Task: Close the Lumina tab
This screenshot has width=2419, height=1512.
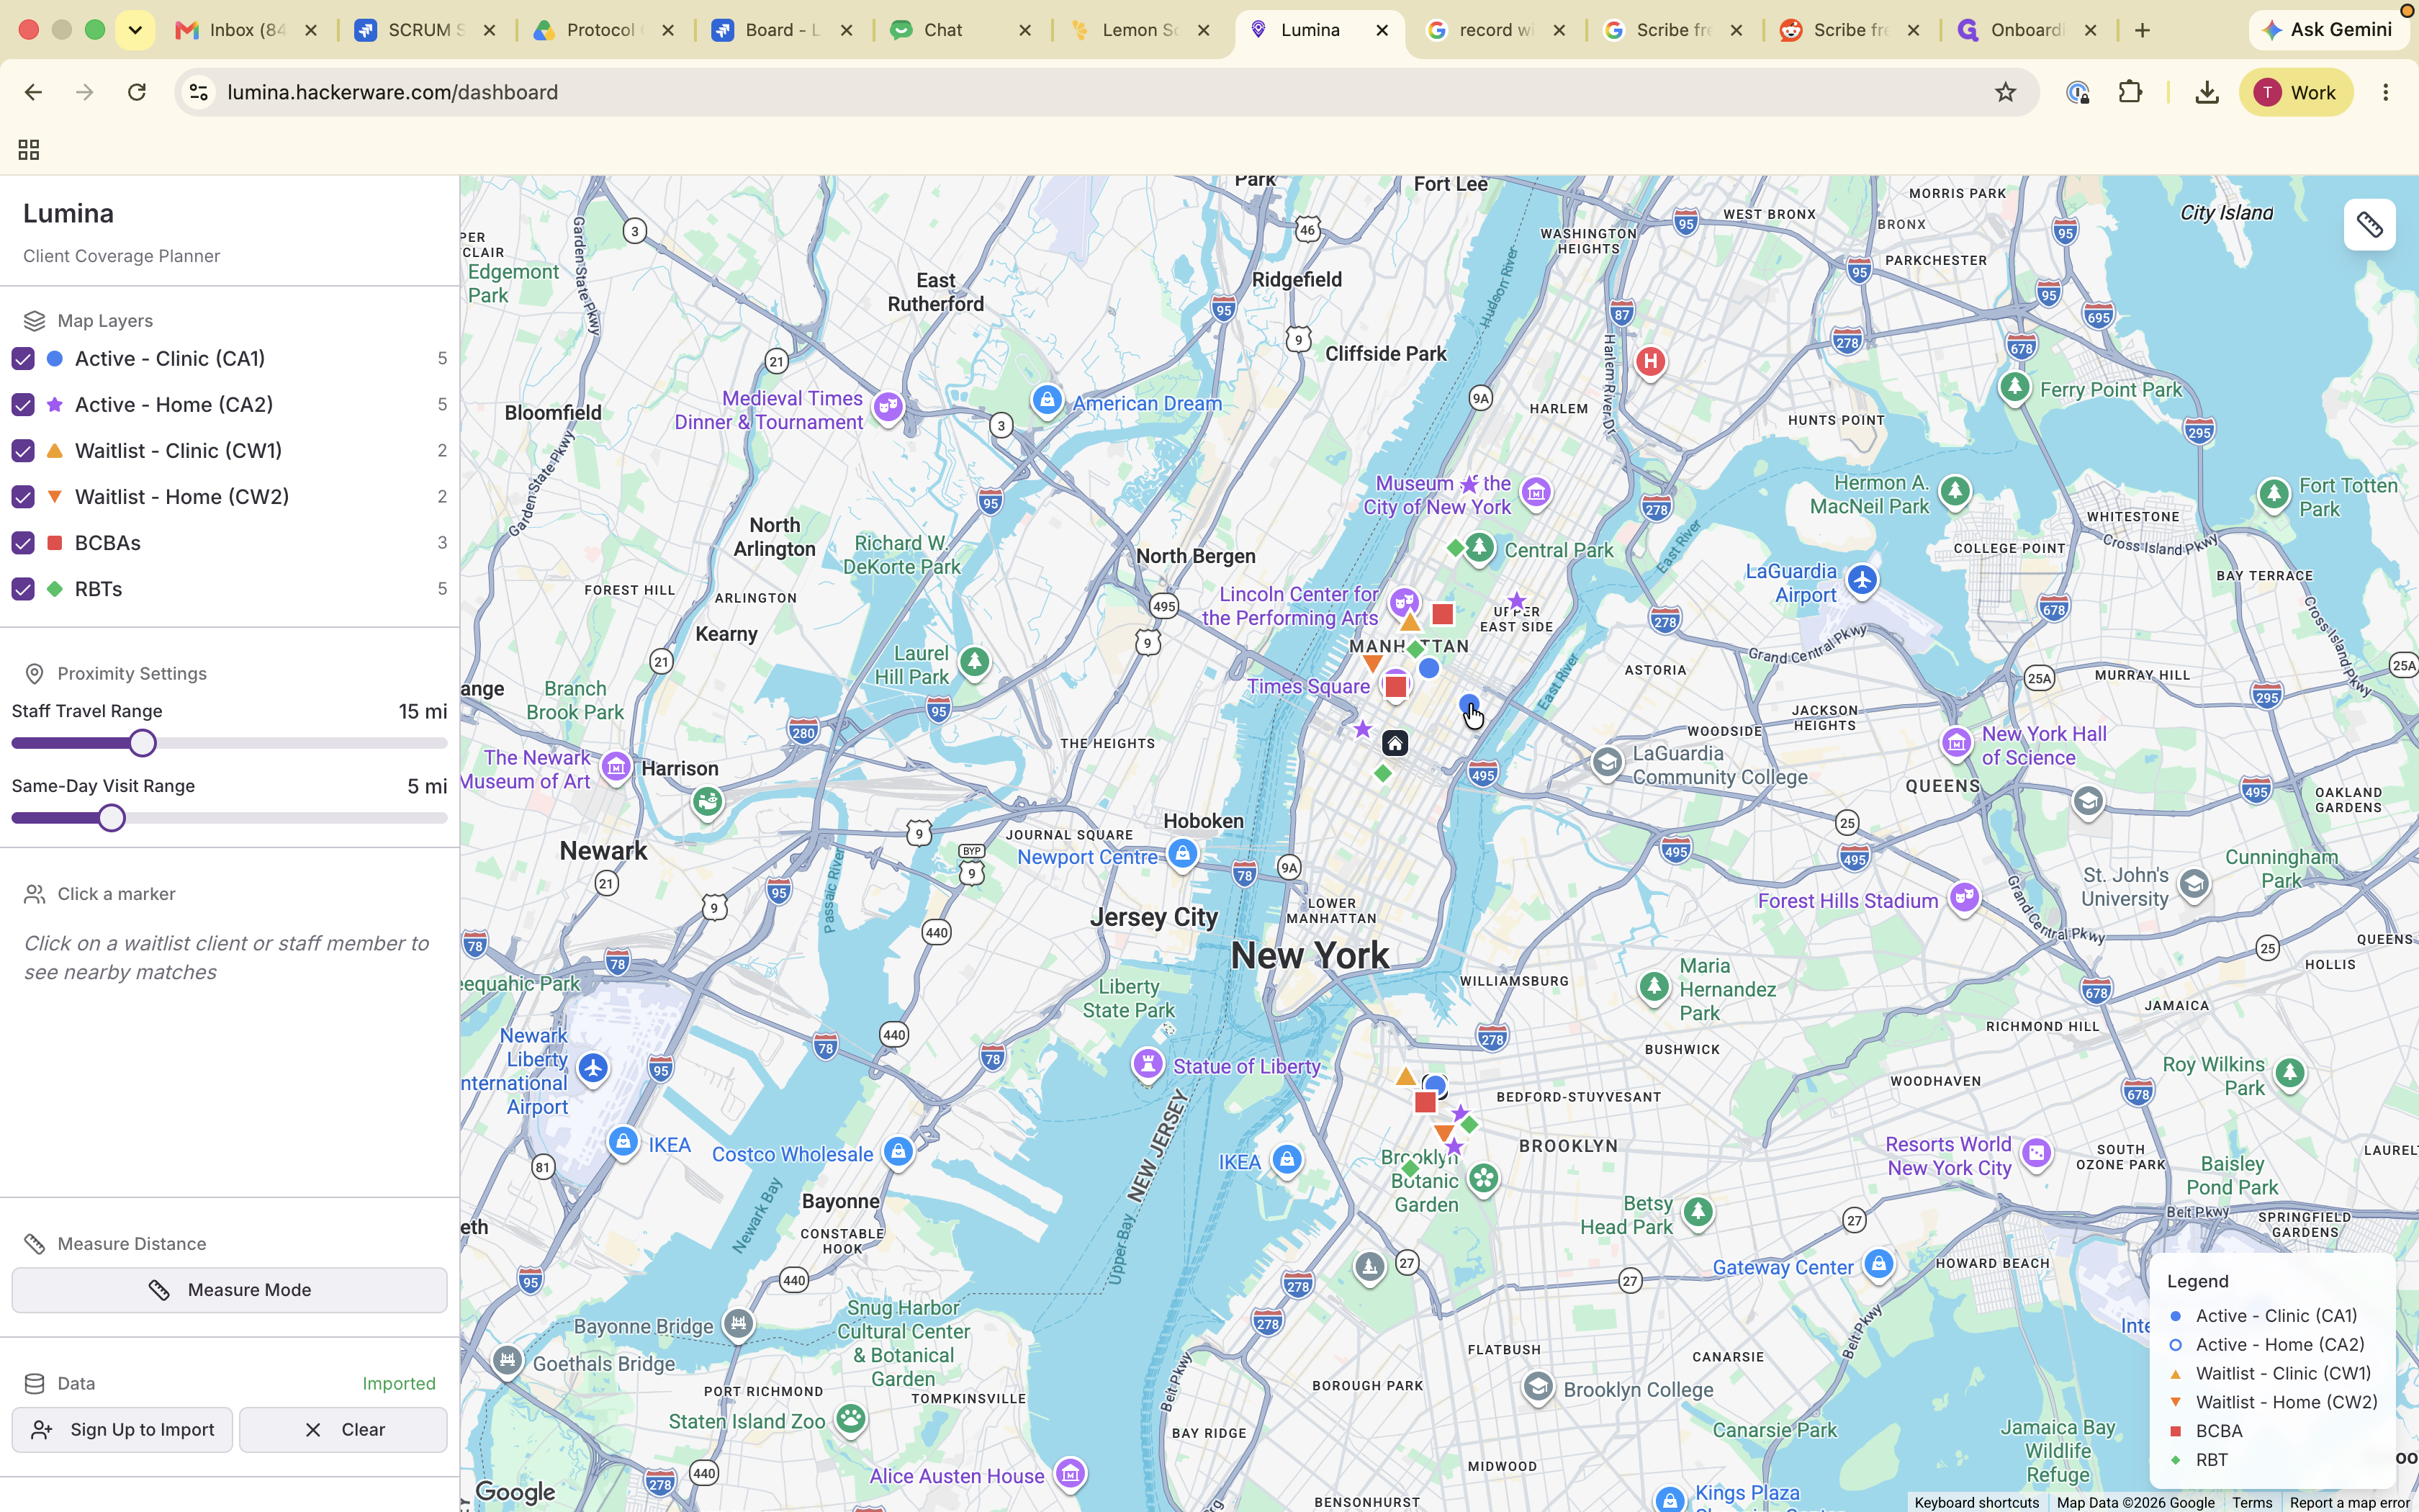Action: tap(1382, 30)
